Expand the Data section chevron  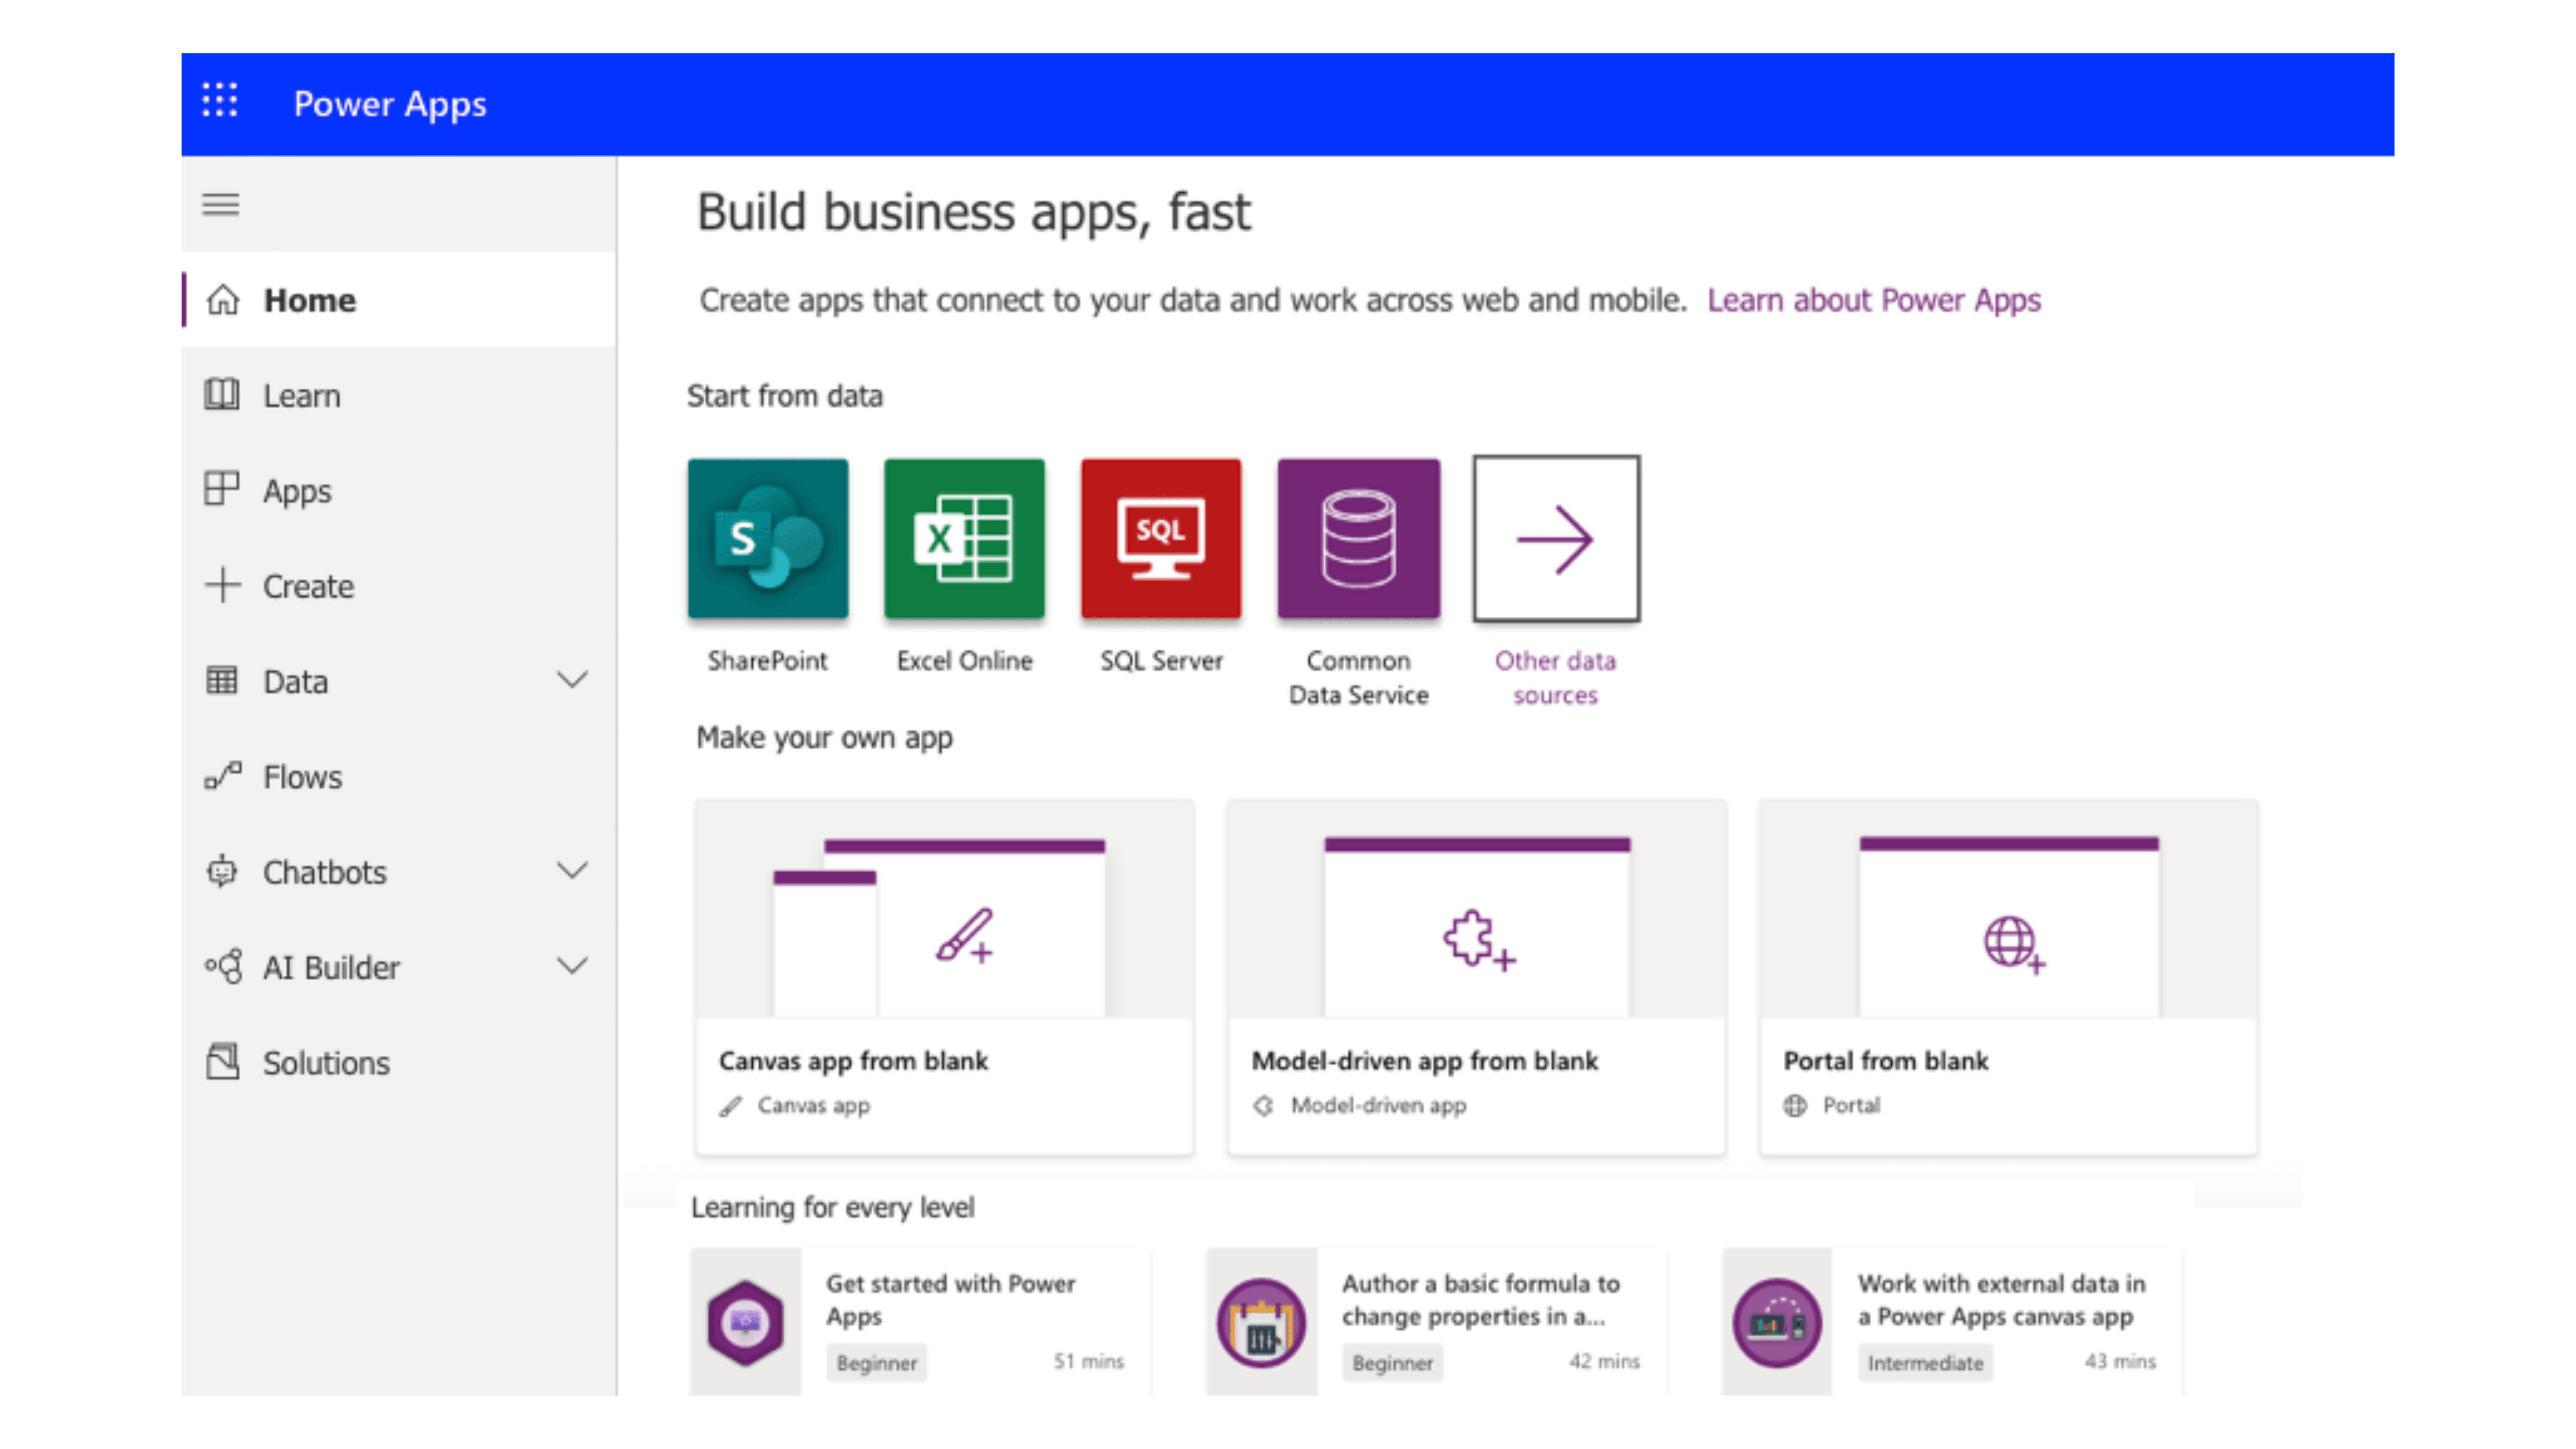click(x=572, y=681)
